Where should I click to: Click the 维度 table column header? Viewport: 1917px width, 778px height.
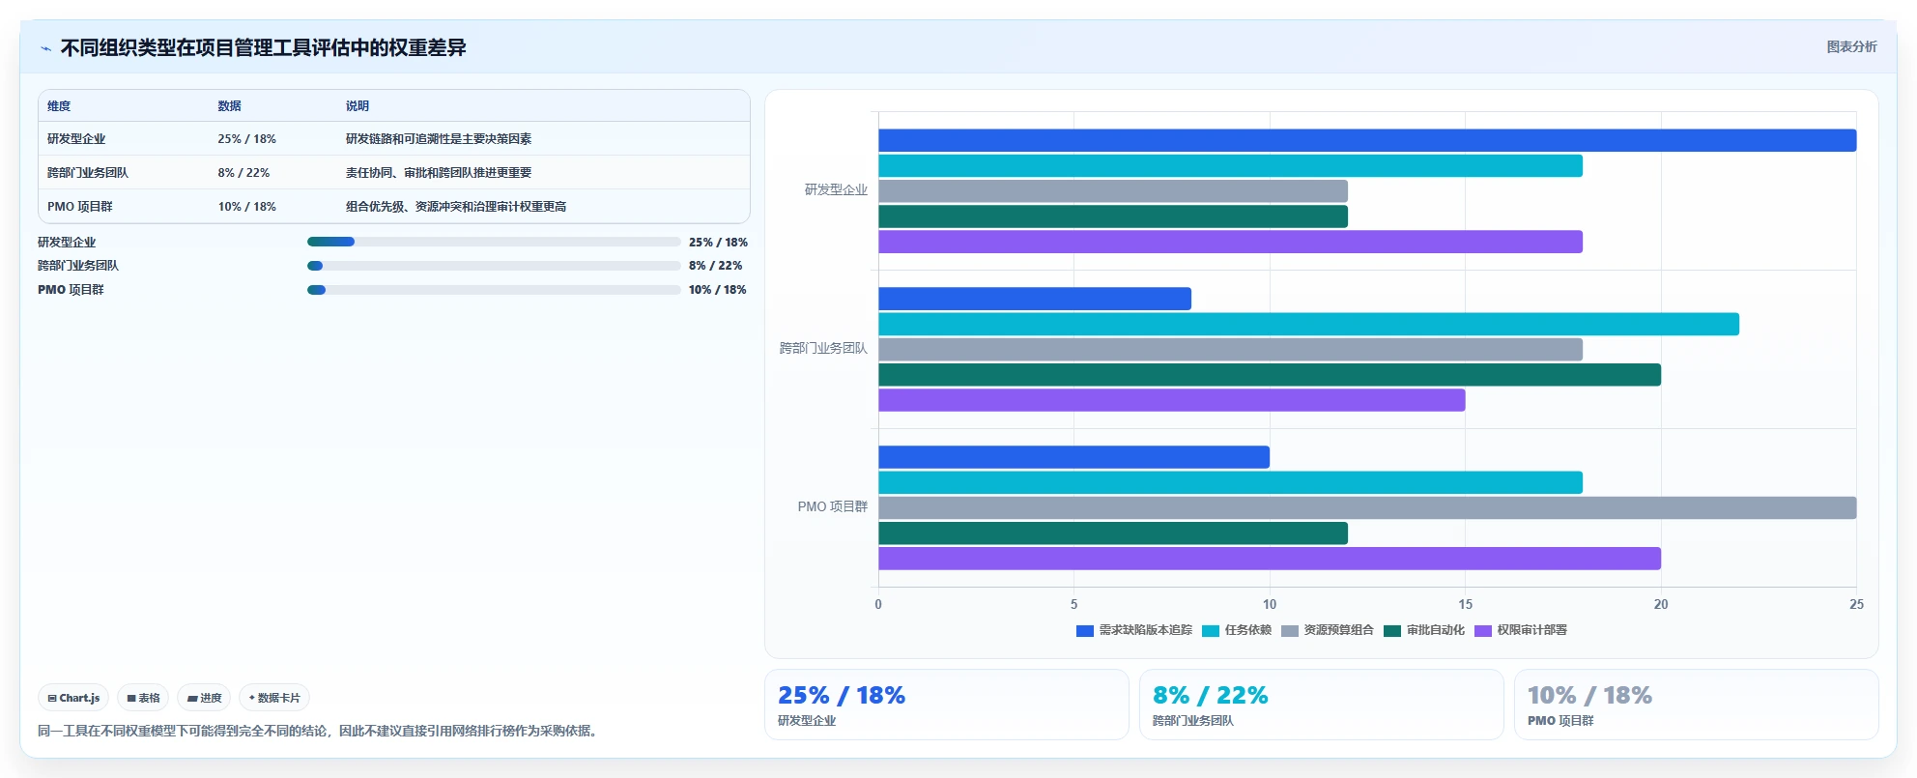tap(59, 106)
